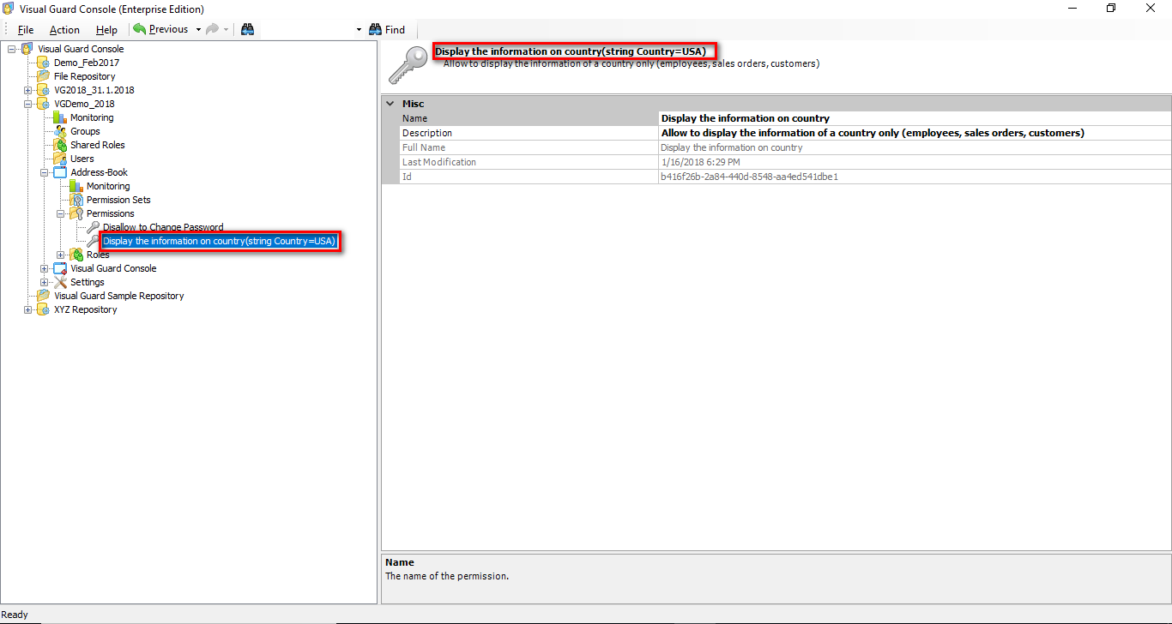
Task: Collapse the Permissions tree node
Action: coord(60,213)
